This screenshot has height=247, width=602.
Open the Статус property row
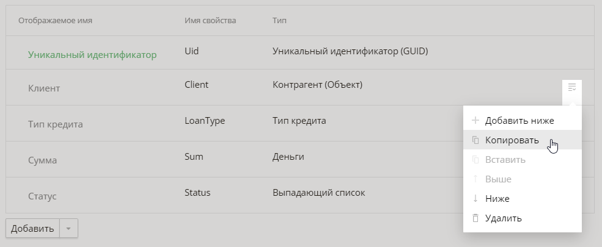pyautogui.click(x=300, y=195)
